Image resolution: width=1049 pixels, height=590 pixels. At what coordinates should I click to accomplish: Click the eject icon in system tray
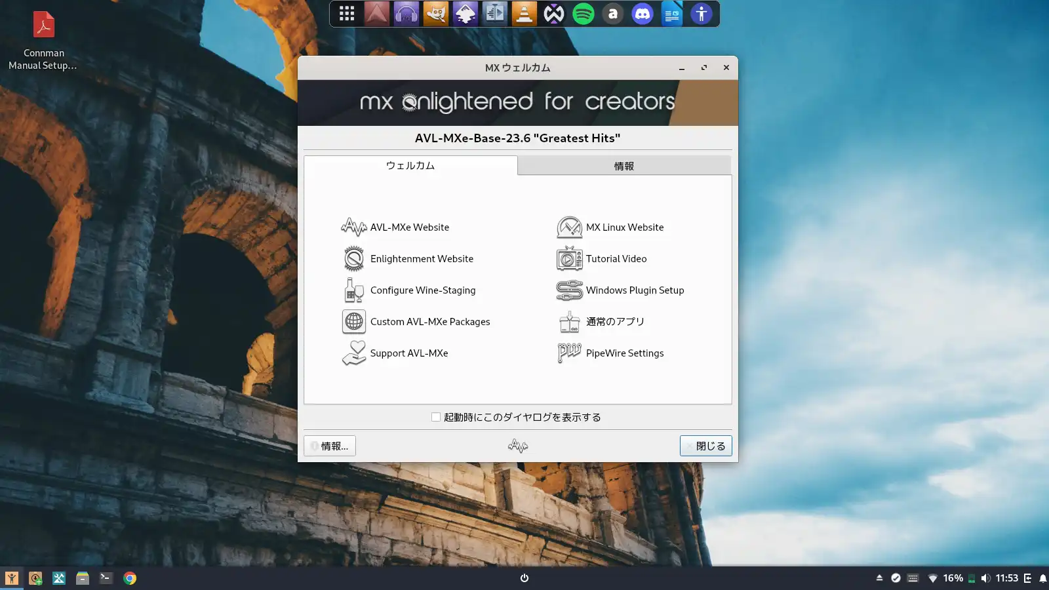879,578
